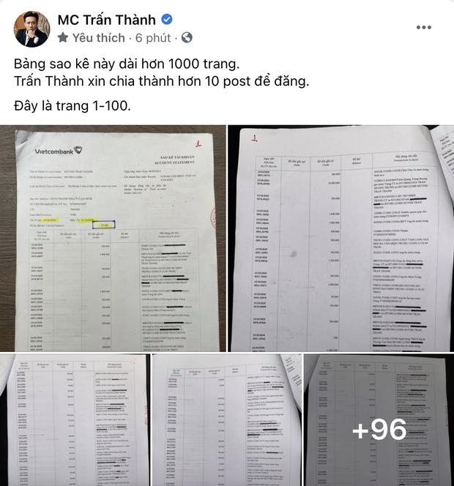Click the globe public audience icon
454x486 pixels.
[187, 37]
